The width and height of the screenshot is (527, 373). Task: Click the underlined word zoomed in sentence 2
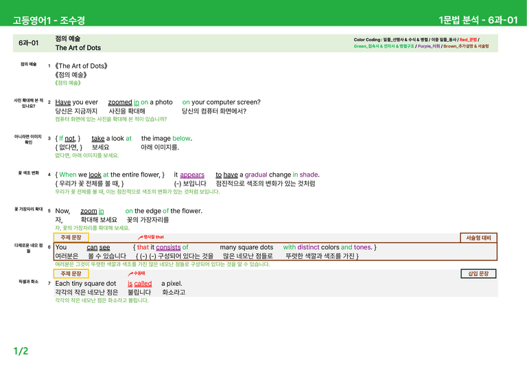tap(120, 102)
